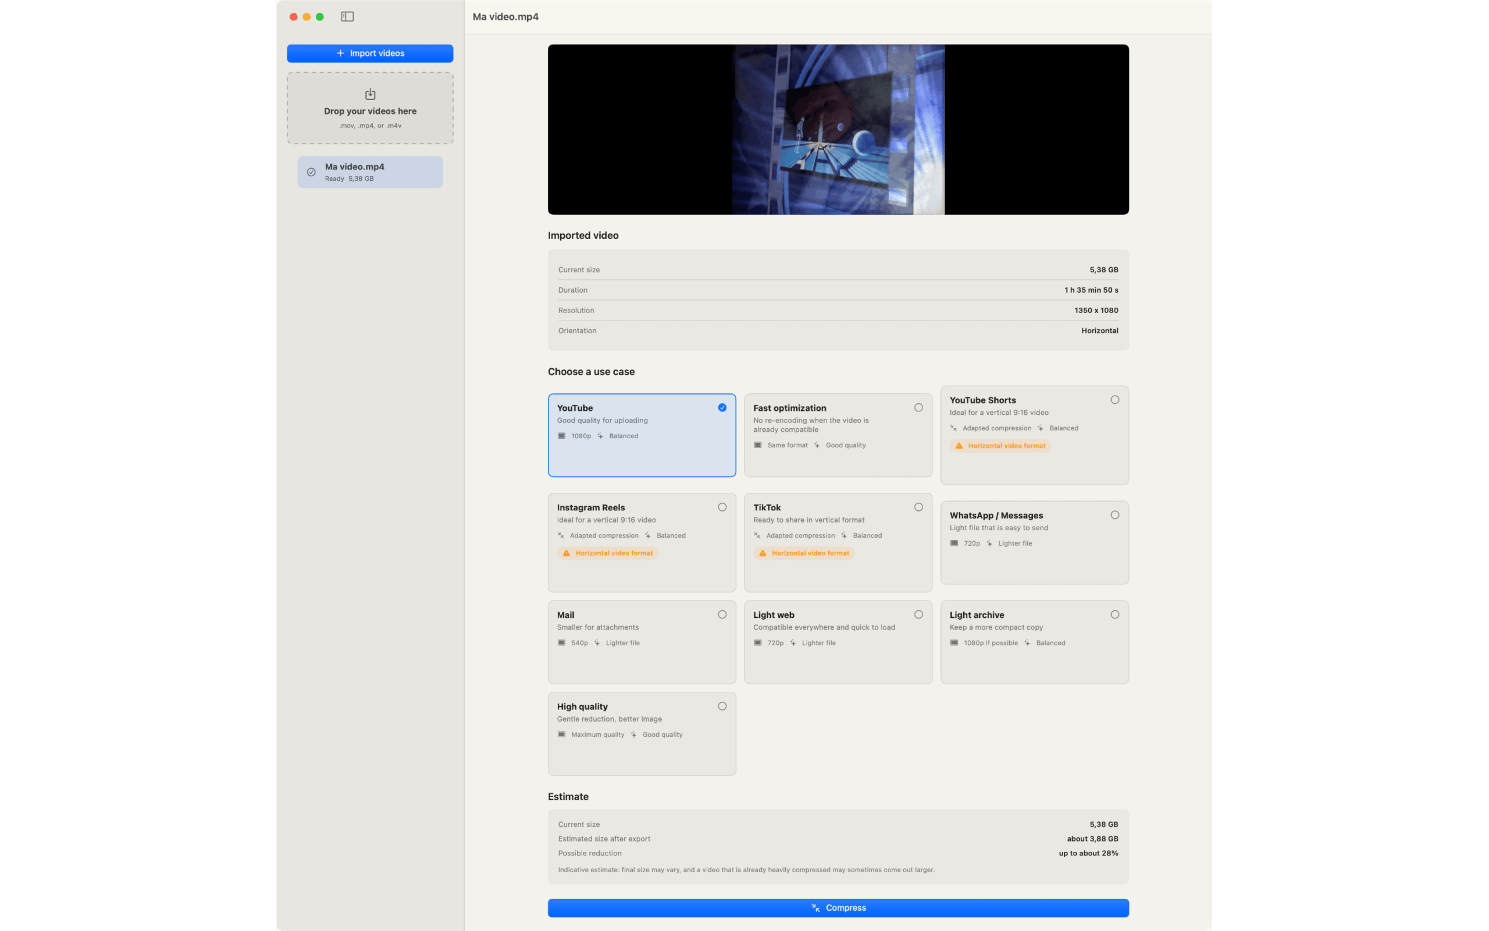
Task: Select the Light web radio button
Action: click(x=918, y=614)
